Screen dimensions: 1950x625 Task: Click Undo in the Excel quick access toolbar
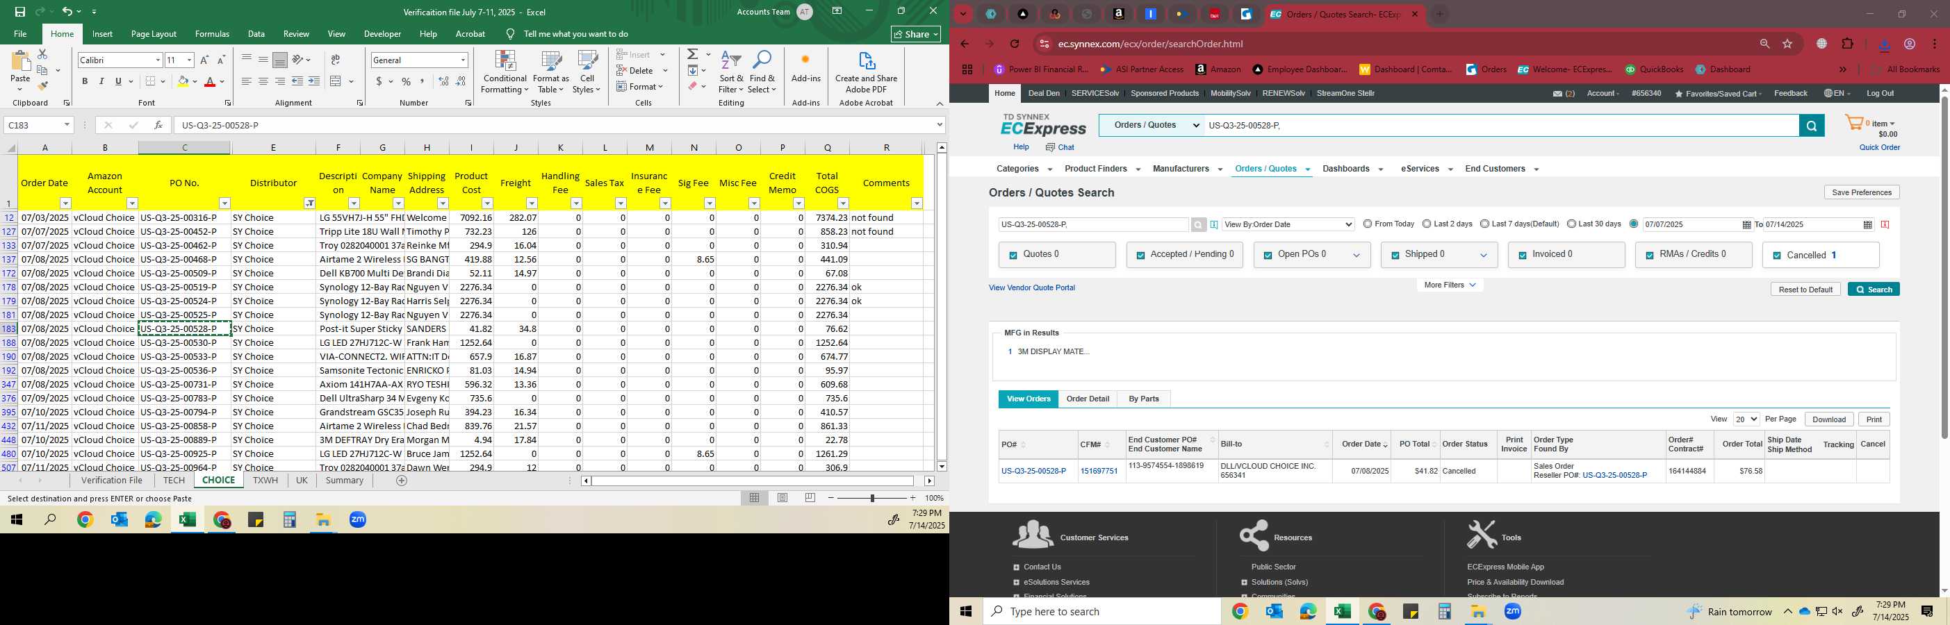pyautogui.click(x=67, y=11)
